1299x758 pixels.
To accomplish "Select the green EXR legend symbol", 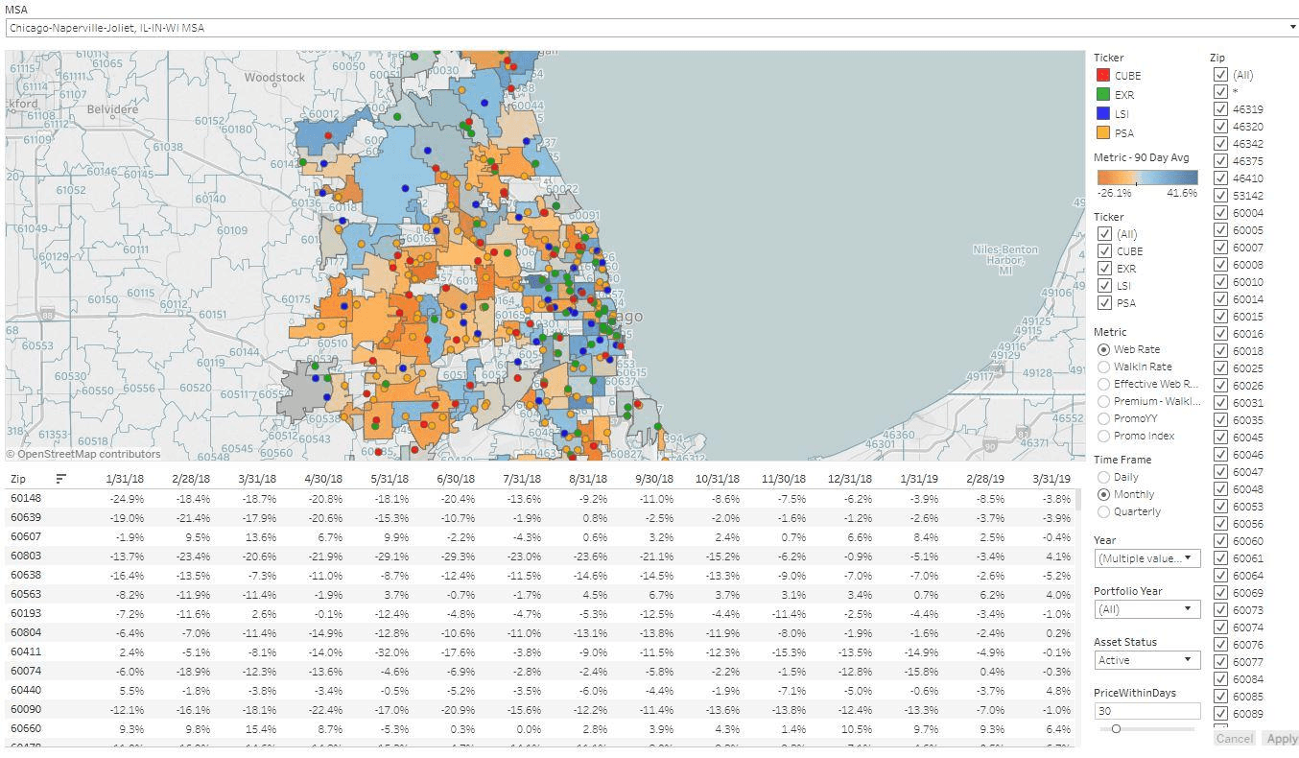I will [1101, 94].
